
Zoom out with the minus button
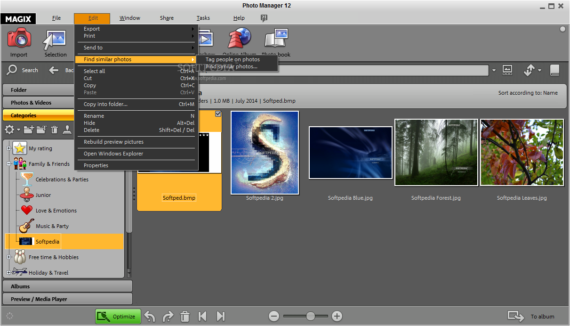[x=274, y=316]
